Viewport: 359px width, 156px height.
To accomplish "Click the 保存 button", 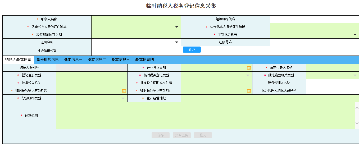I will point(160,135).
